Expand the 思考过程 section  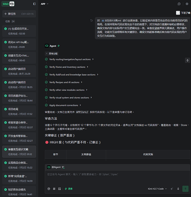[52, 54]
